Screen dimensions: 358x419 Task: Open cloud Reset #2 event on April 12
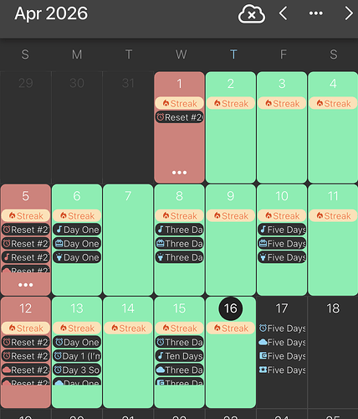(26, 370)
